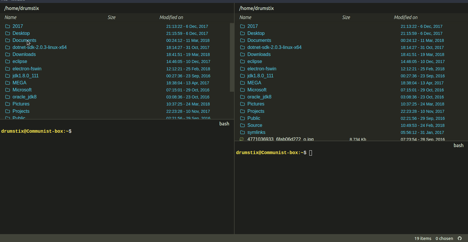Click the /home/drumstix path in the right pane
This screenshot has width=468, height=242.
pos(257,8)
